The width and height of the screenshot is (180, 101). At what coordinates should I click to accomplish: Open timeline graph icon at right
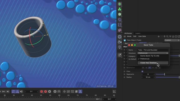point(114,91)
